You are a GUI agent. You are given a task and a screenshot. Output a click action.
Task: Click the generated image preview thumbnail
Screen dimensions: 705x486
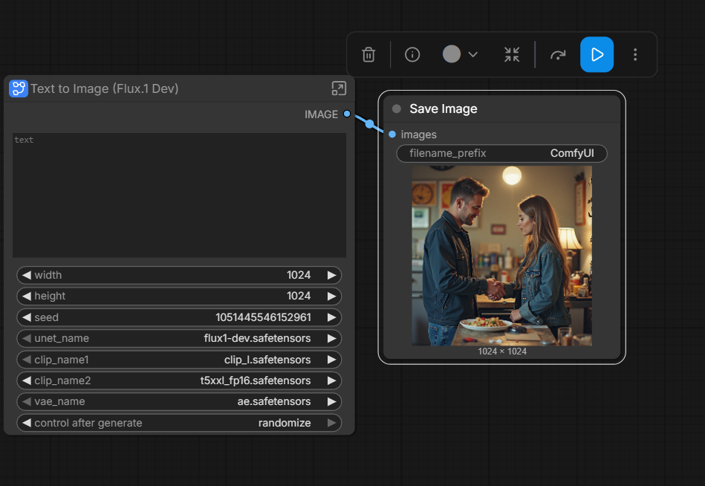point(501,256)
